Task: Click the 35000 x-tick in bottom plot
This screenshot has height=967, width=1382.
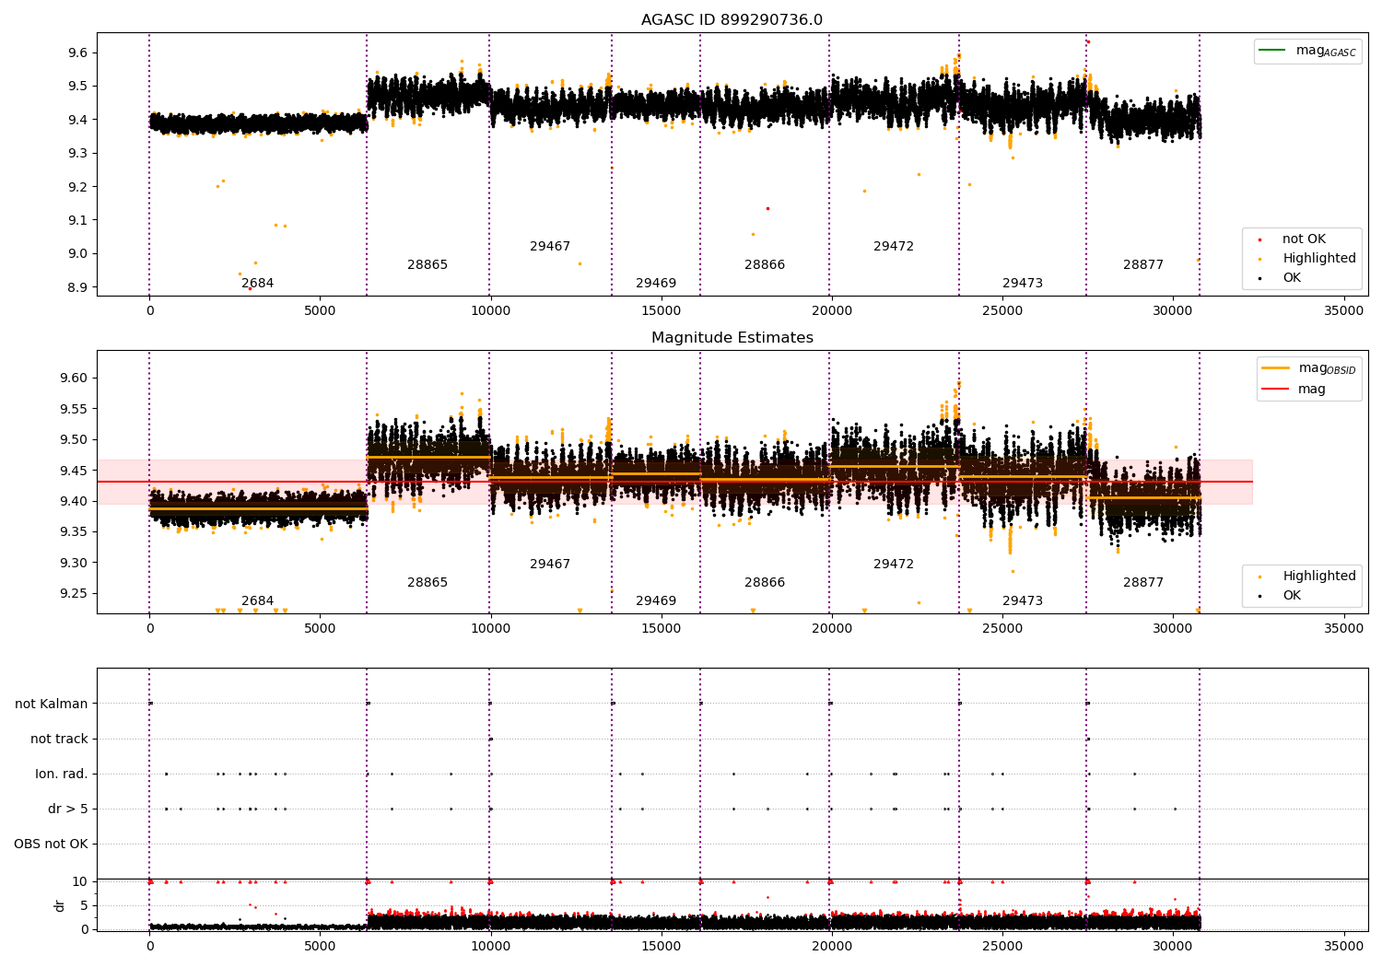Action: pos(1343,946)
